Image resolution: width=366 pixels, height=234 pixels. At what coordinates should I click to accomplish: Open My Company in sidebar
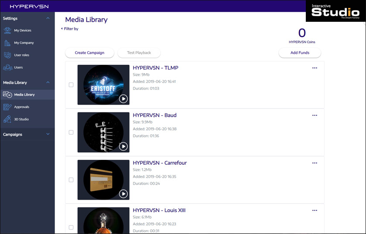[x=27, y=43]
